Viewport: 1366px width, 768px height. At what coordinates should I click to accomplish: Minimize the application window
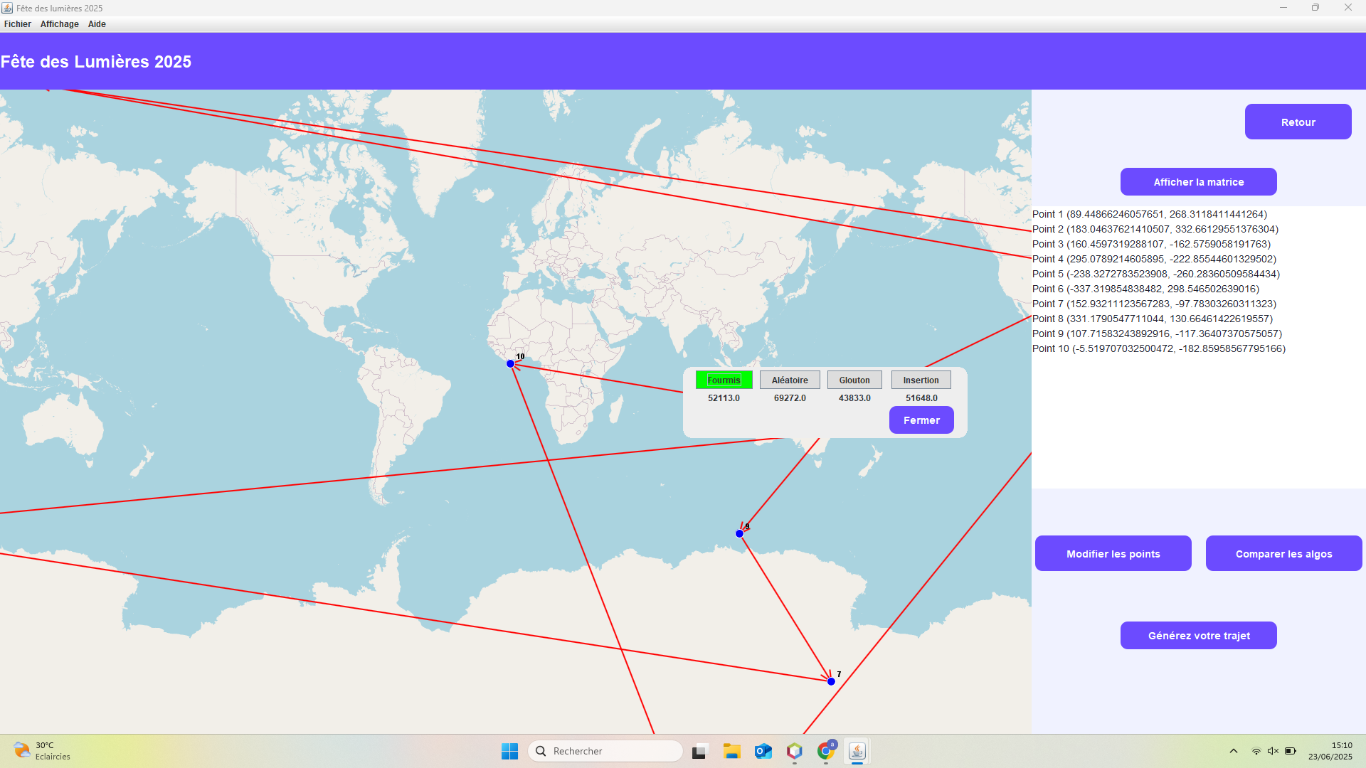point(1283,8)
